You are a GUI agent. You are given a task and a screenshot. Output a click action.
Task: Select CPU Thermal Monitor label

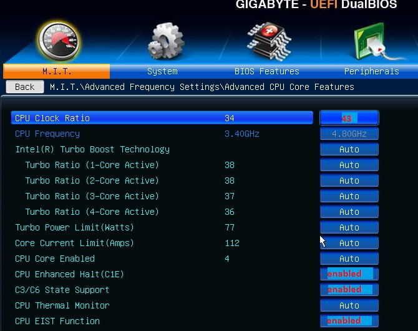(x=62, y=305)
